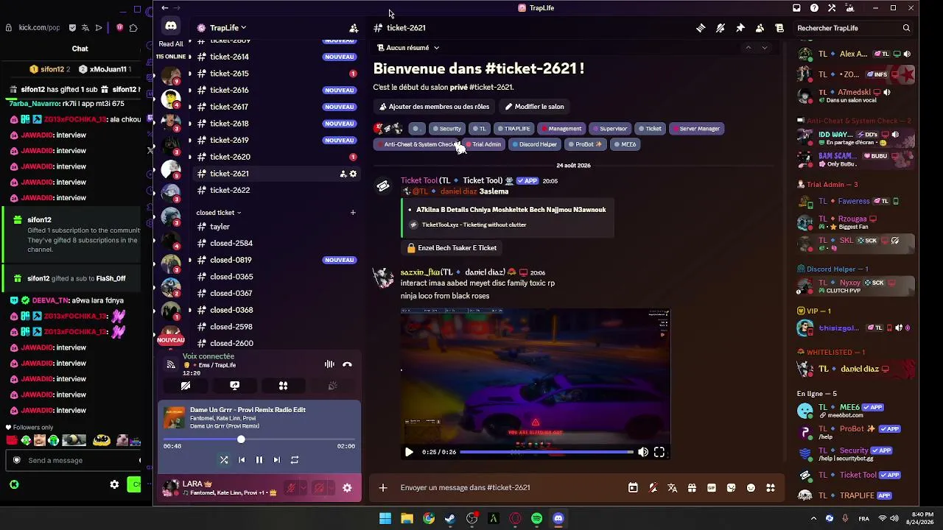This screenshot has width=943, height=530.
Task: Open the sticker picker
Action: [x=731, y=487]
